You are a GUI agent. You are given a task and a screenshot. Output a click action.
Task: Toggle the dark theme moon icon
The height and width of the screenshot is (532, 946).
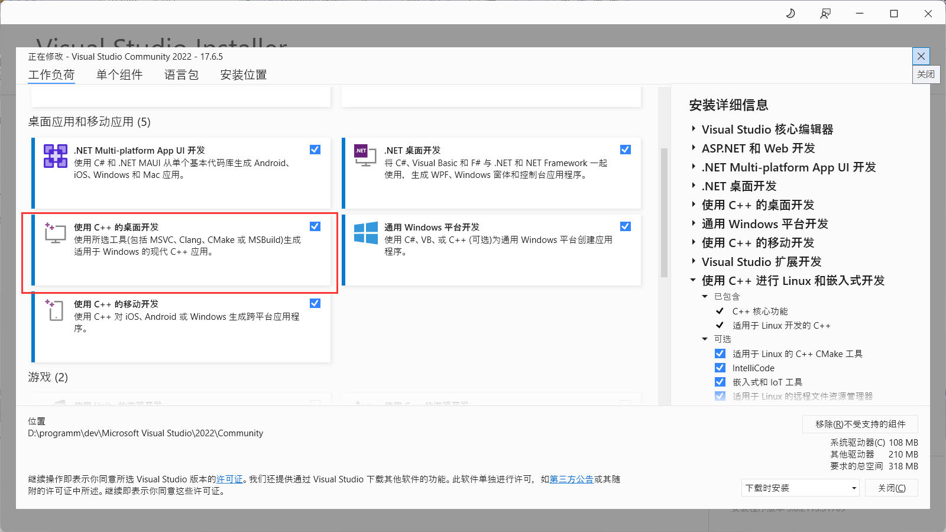click(x=791, y=13)
